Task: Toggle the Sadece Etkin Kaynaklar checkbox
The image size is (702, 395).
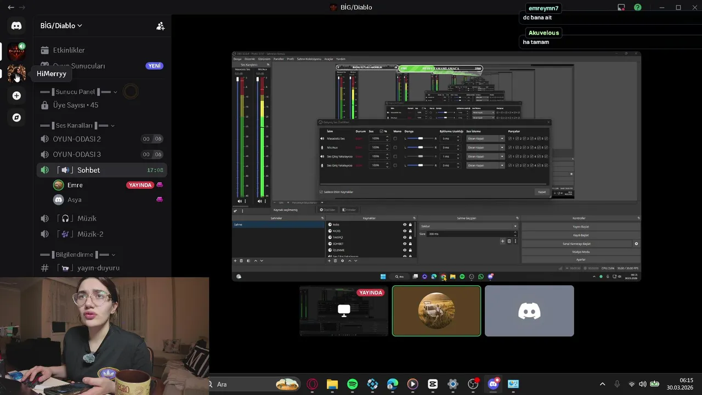Action: point(321,192)
